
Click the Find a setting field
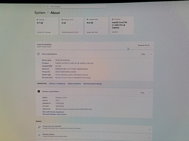[x=76, y=7]
